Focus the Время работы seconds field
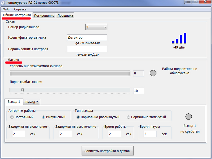 114,134
